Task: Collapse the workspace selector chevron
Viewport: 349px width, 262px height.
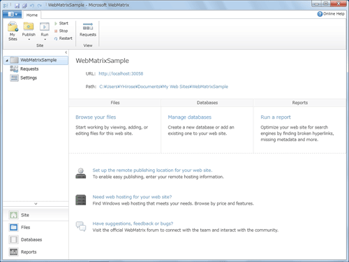Action: click(36, 204)
